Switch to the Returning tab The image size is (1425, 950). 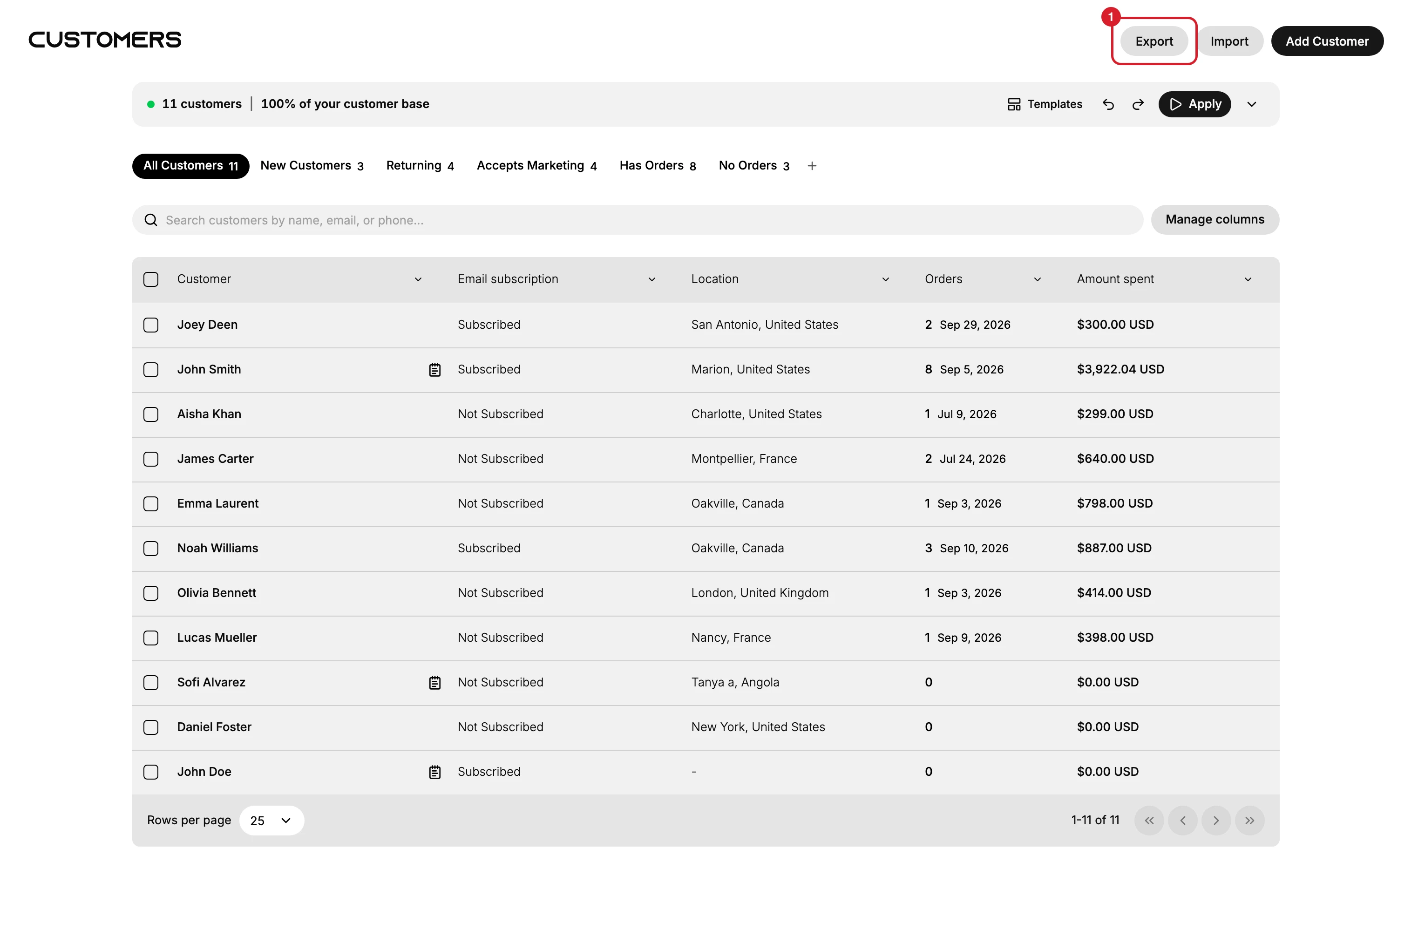[x=420, y=166]
